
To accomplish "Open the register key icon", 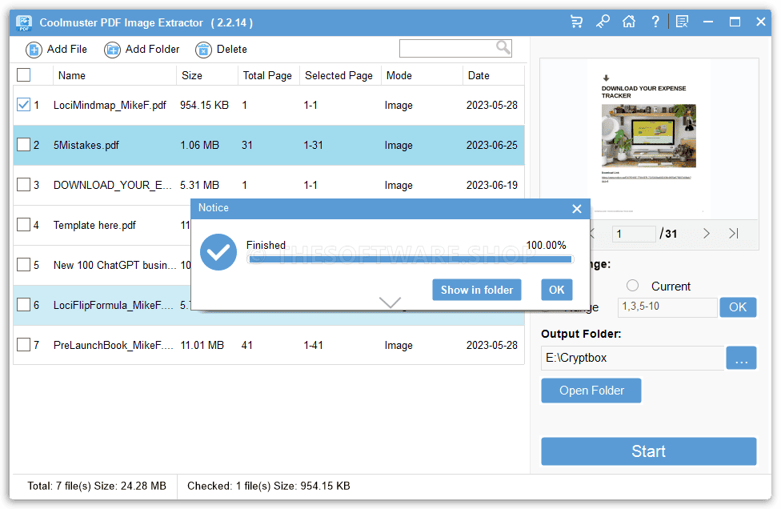I will (603, 22).
